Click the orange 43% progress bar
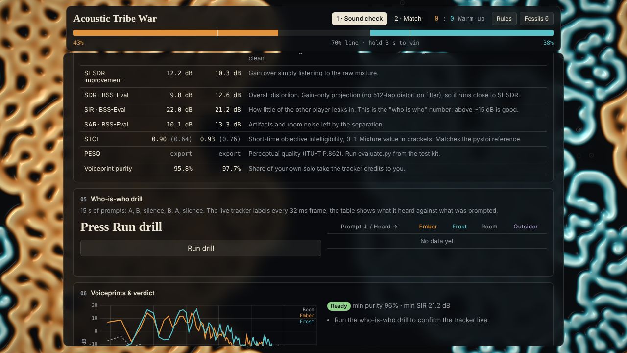This screenshot has height=353, width=627. click(x=176, y=33)
